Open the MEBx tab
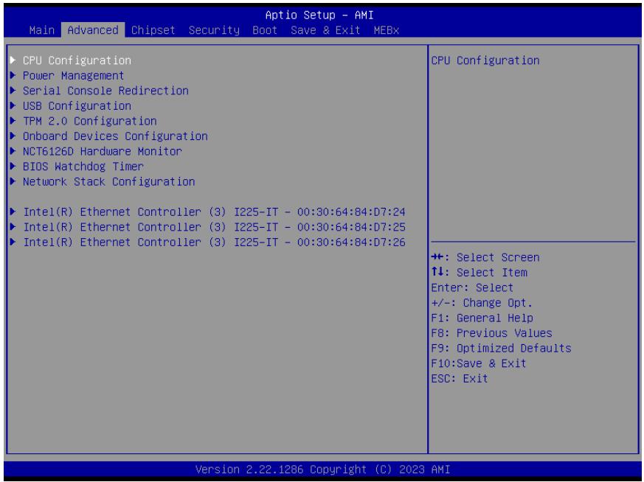 387,30
